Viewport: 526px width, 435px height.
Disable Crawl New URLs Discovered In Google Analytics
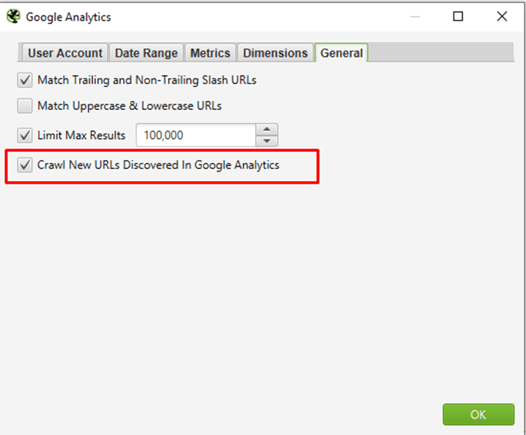25,165
